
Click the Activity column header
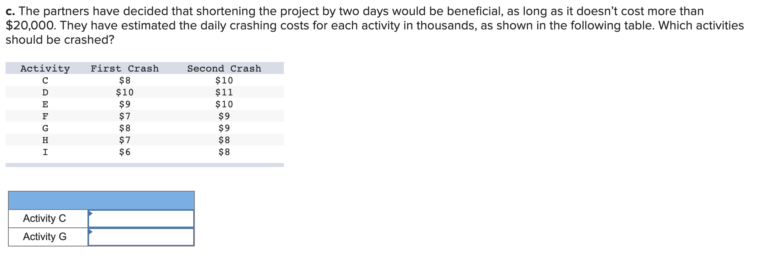click(x=45, y=68)
